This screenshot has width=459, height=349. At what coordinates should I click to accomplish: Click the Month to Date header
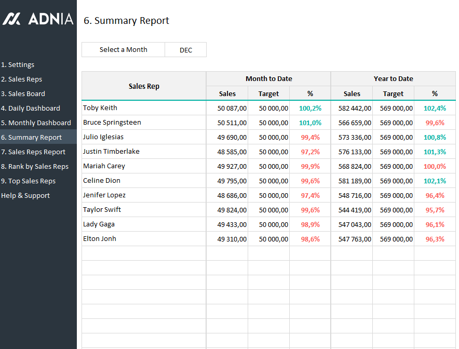[268, 79]
